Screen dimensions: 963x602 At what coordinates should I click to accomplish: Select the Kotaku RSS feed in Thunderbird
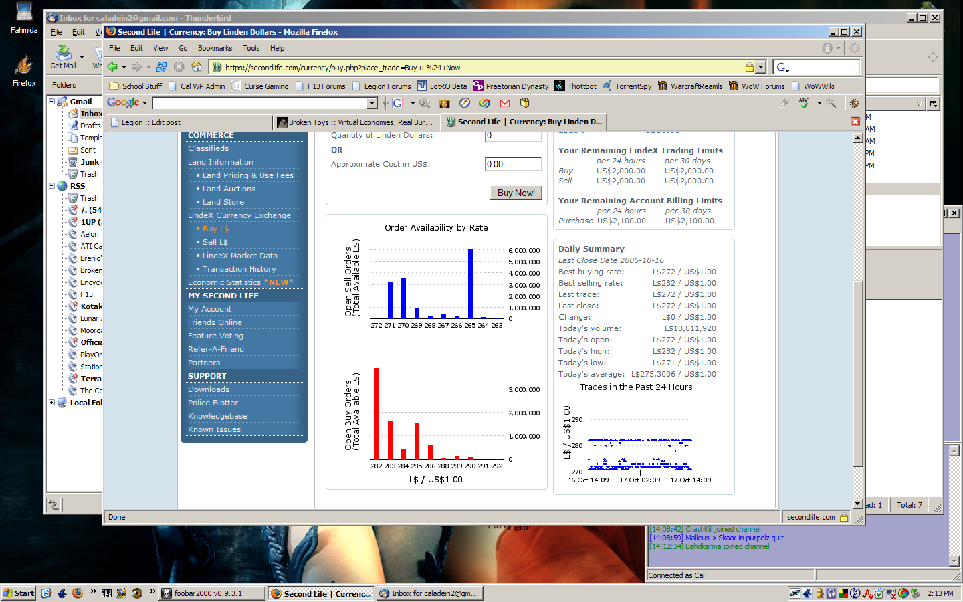(85, 306)
